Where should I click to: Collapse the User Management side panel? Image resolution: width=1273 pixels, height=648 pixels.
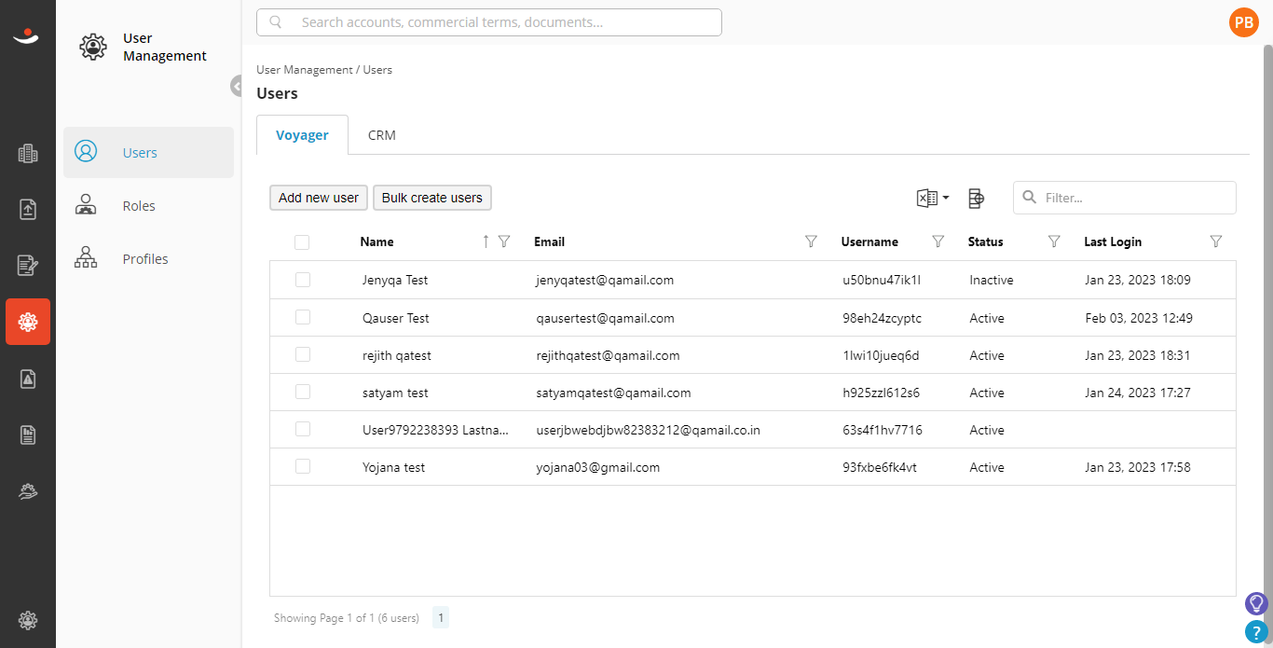(x=236, y=86)
